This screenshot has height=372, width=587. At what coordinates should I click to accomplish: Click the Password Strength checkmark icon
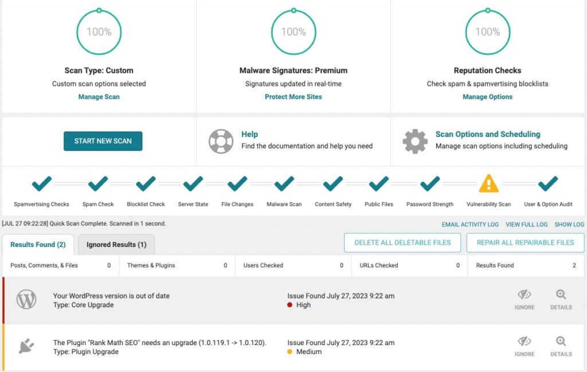[429, 184]
